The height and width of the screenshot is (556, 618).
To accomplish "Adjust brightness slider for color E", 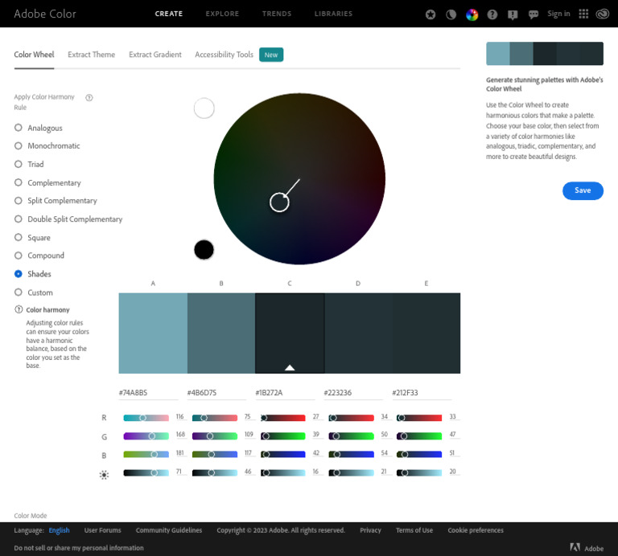I will point(419,472).
